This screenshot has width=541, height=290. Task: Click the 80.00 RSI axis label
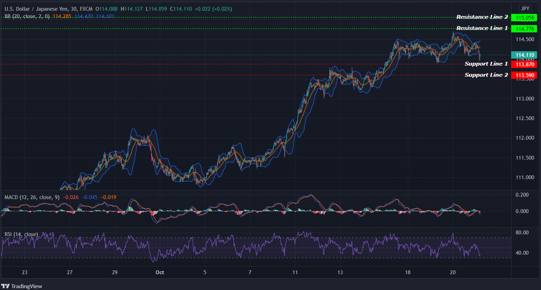[522, 233]
